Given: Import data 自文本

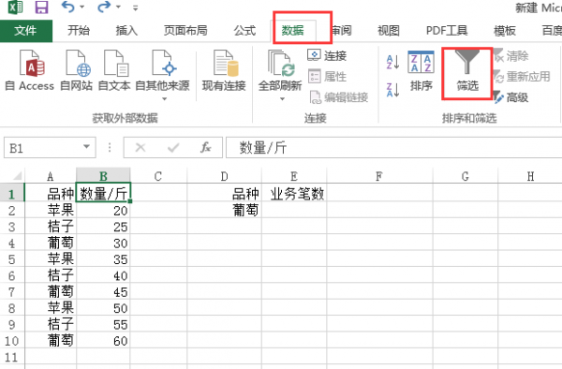Looking at the screenshot, I should click(x=114, y=70).
